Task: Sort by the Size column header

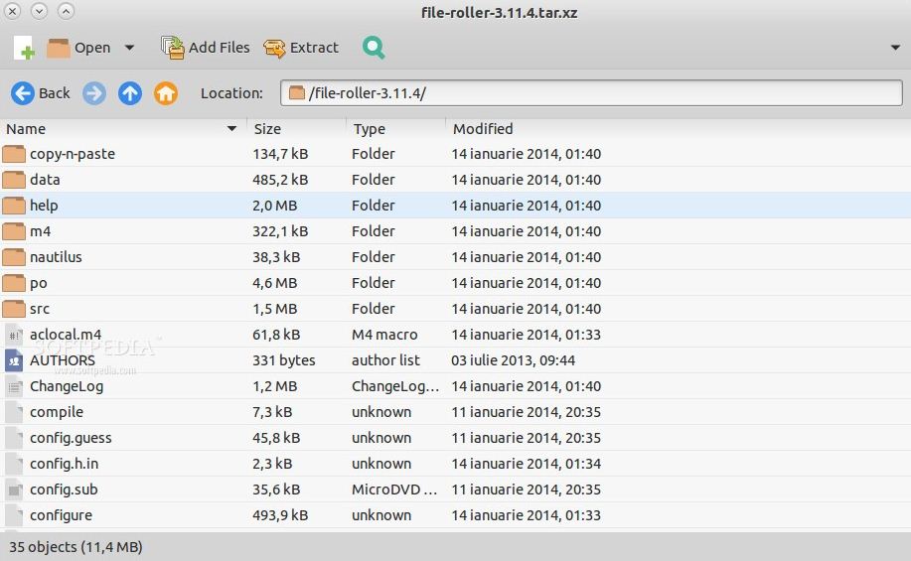Action: 296,129
